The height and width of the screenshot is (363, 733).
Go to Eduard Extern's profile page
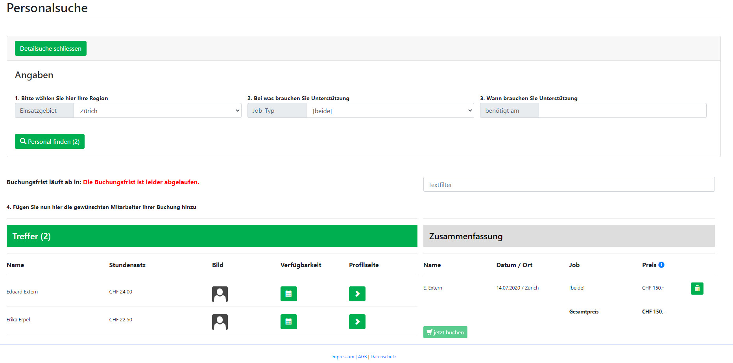(357, 294)
